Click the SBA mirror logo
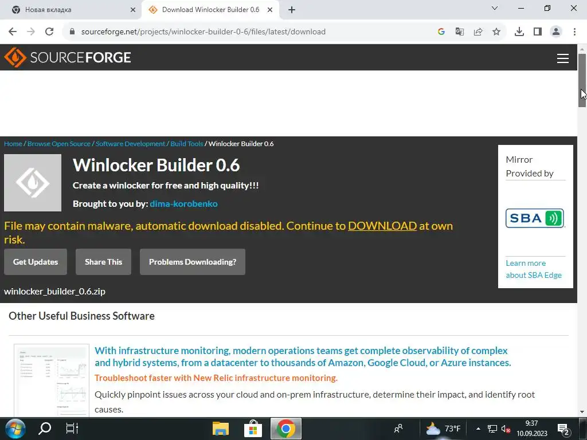Screen dimensions: 587x440 (x=535, y=218)
